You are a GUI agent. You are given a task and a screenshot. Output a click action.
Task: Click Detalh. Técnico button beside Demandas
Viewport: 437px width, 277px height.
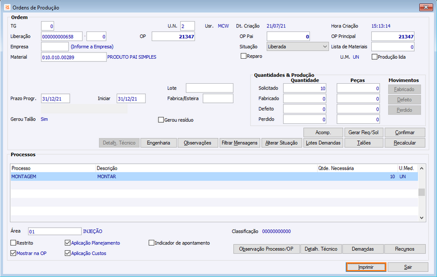pos(321,249)
